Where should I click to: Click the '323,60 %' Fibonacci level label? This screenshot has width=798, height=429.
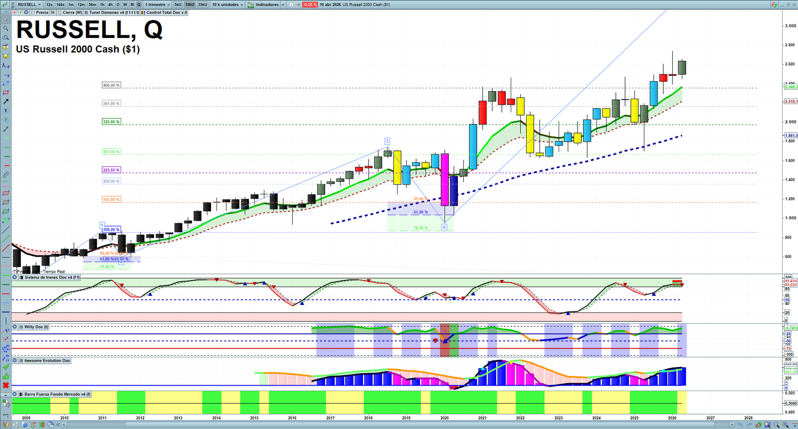click(111, 122)
